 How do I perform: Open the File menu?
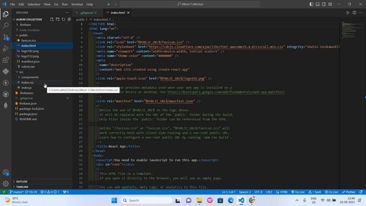(13, 4)
